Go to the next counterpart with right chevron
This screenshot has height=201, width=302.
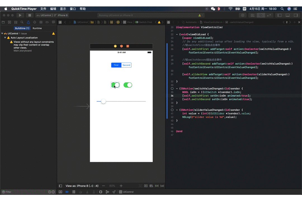pyautogui.click(x=290, y=22)
